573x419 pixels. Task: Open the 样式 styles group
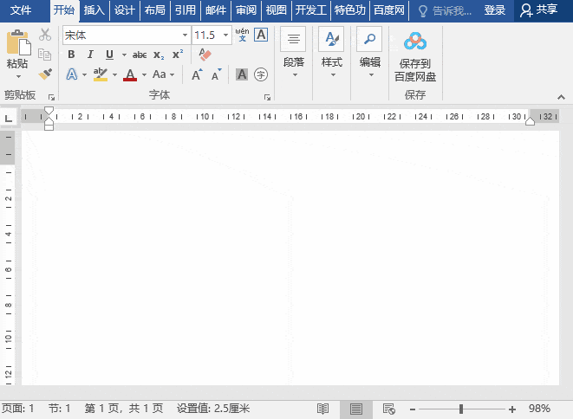click(332, 53)
